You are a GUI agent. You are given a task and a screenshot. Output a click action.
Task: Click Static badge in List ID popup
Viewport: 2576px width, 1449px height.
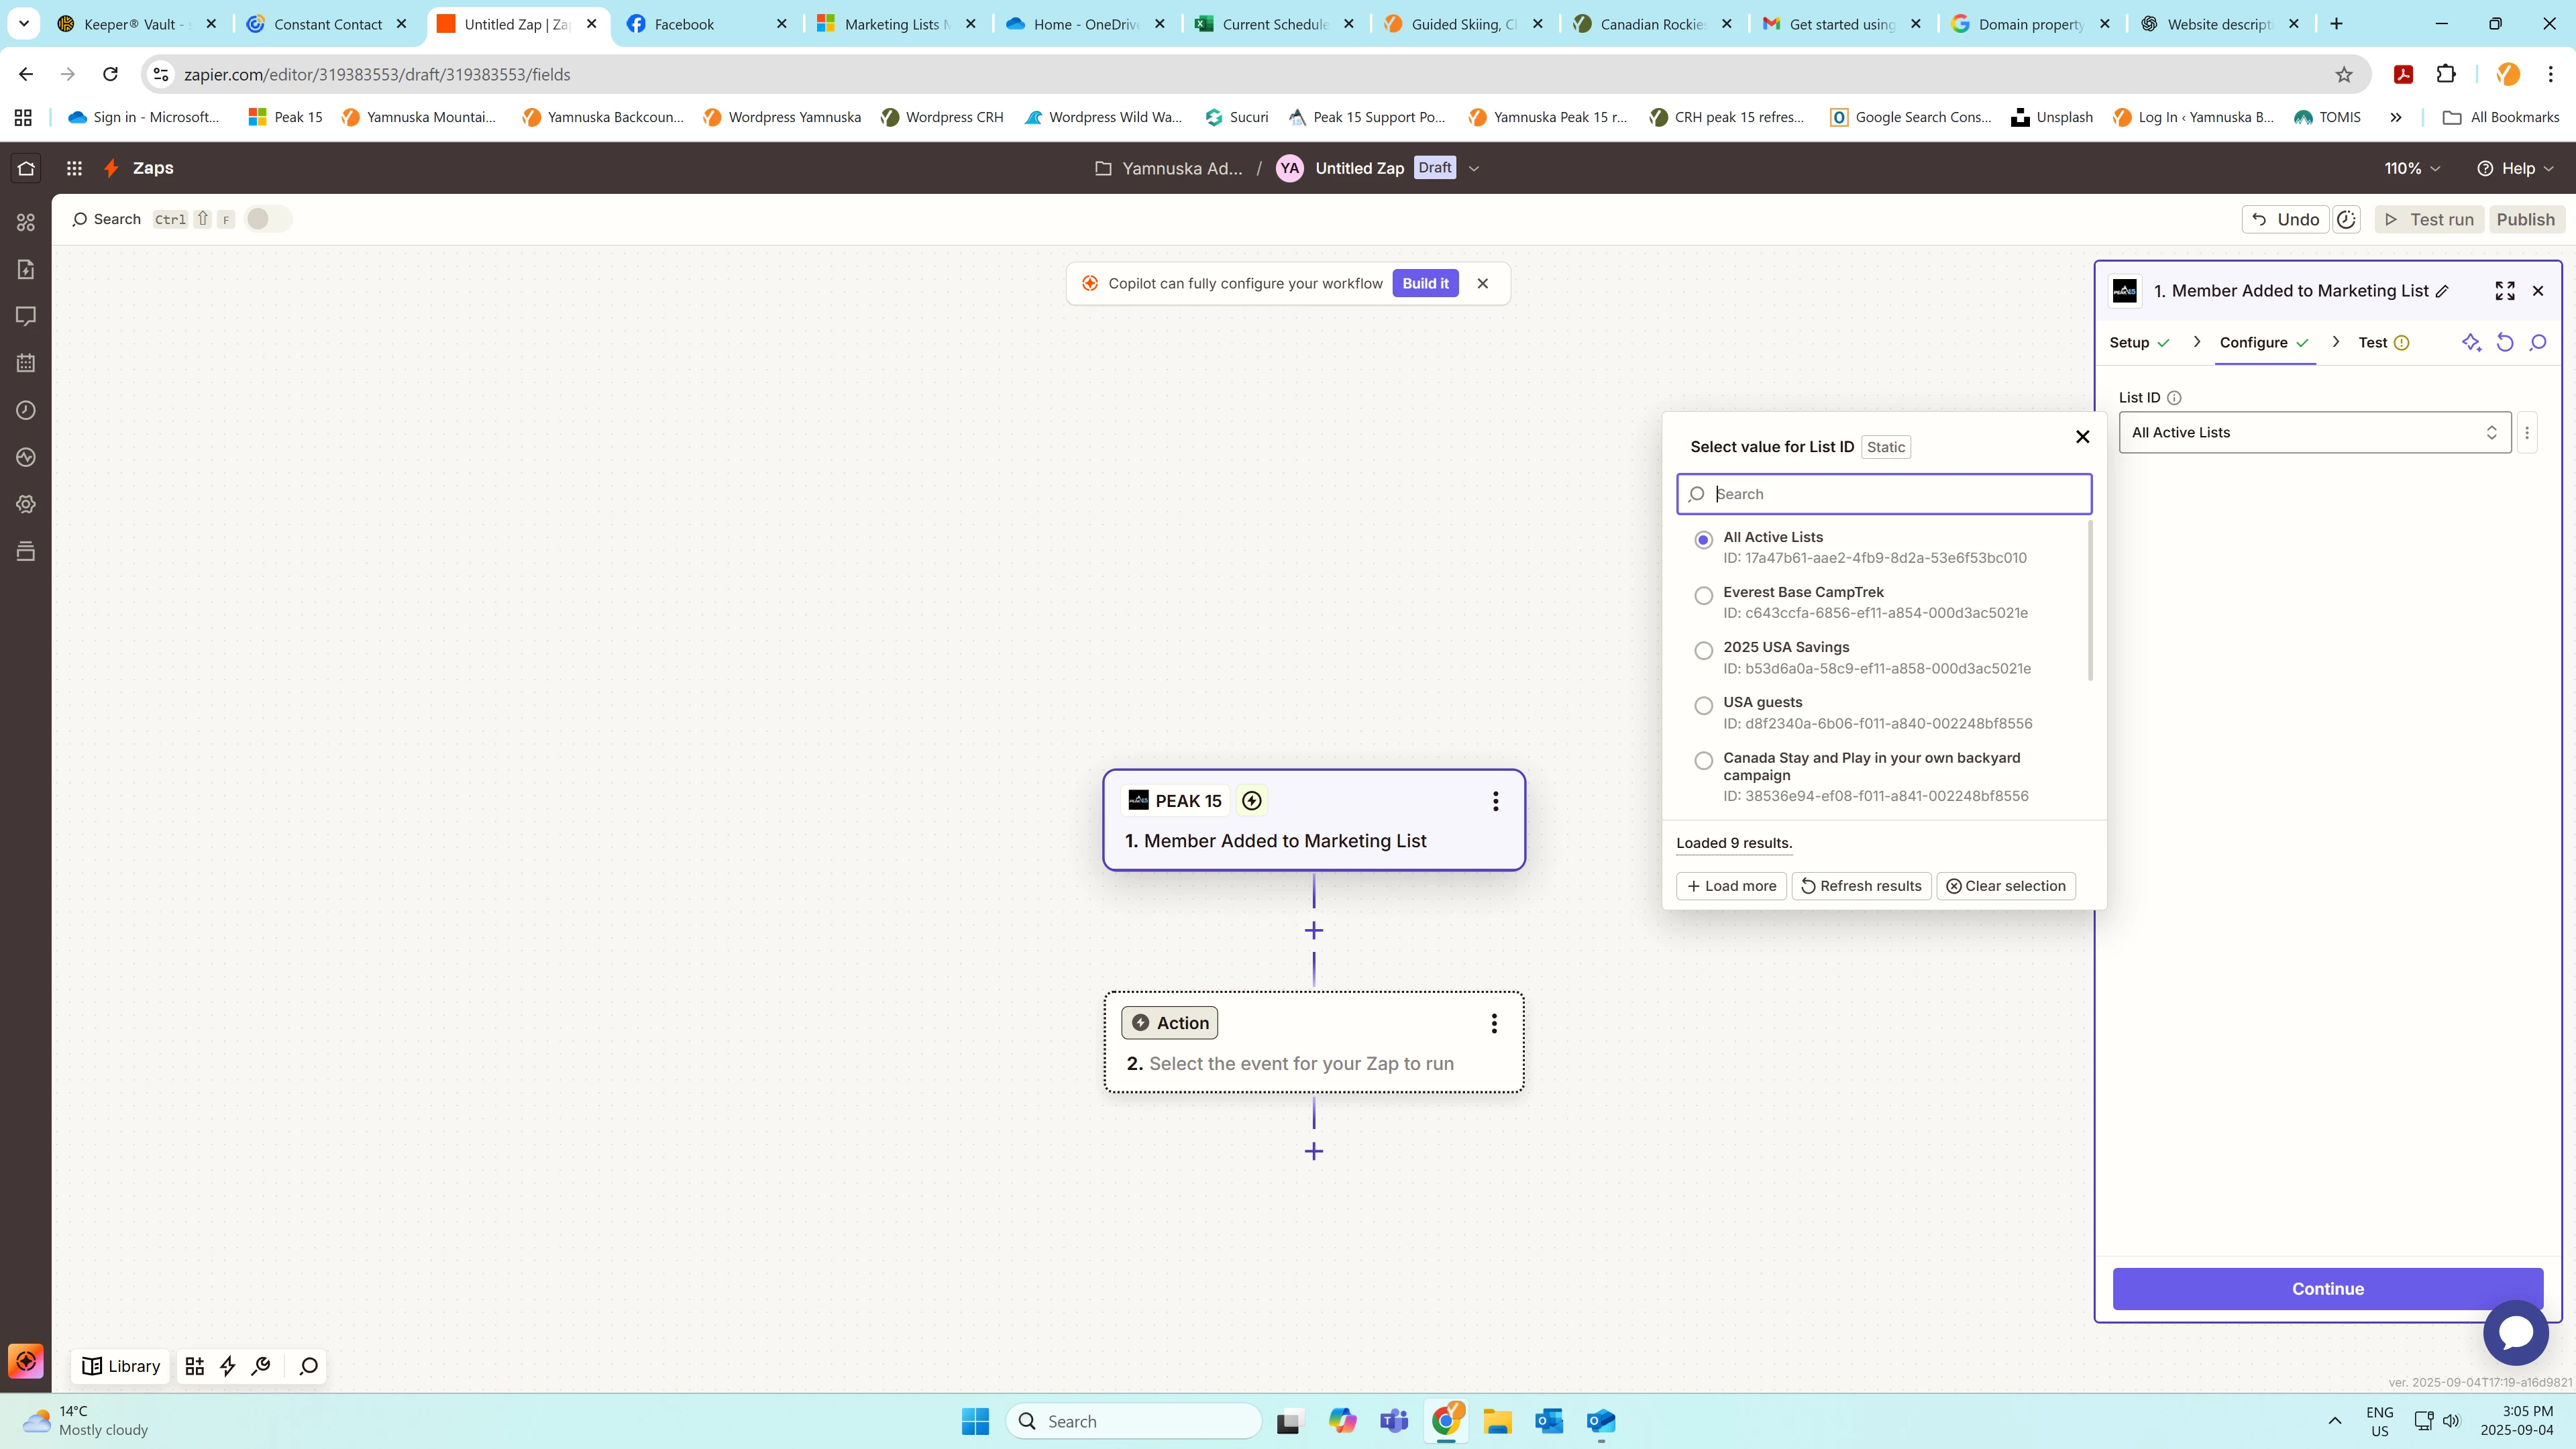pyautogui.click(x=1886, y=447)
